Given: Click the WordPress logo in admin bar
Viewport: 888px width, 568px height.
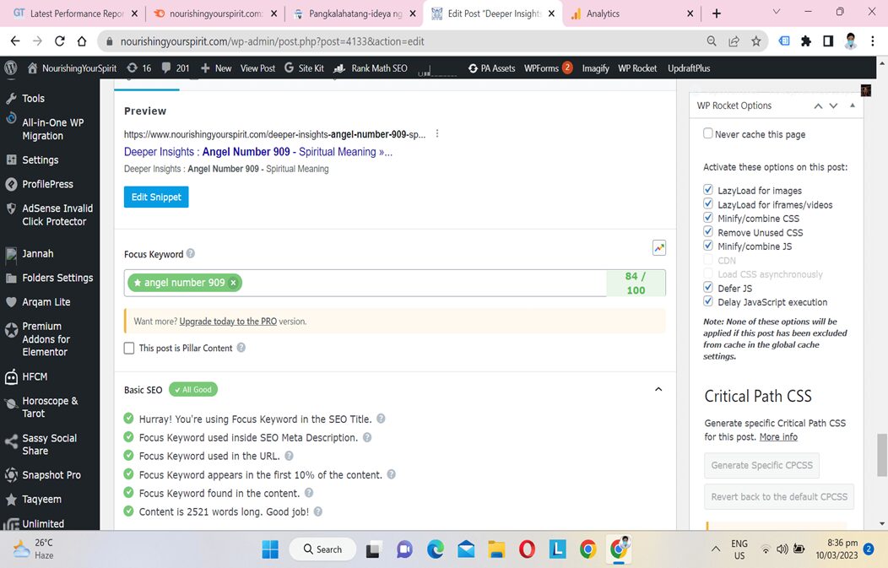Looking at the screenshot, I should coord(11,68).
